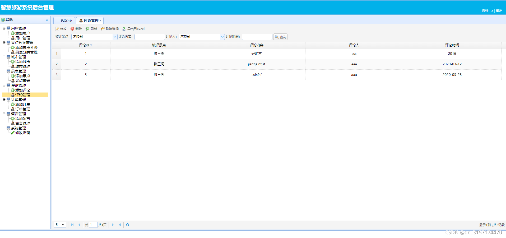The image size is (506, 238).
Task: Open the 评论人 dropdown
Action: coord(222,37)
